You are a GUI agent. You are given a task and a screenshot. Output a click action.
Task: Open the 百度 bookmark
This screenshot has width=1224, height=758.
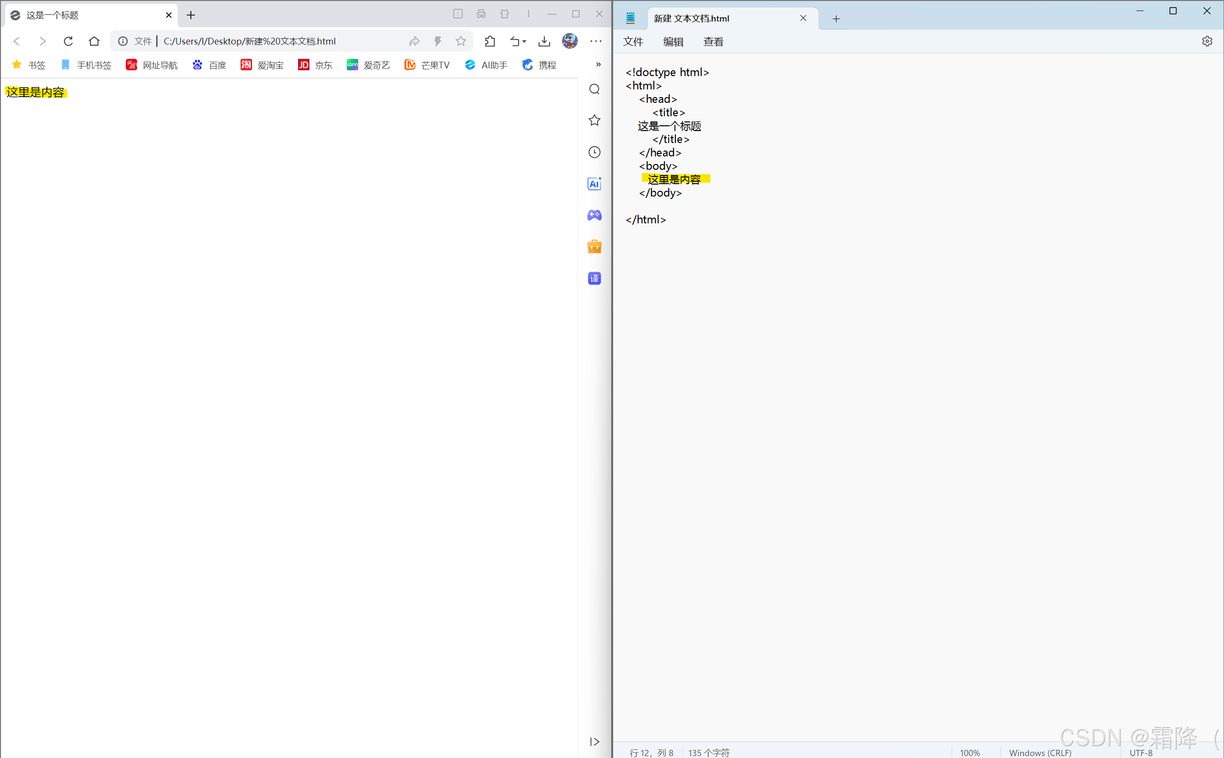pyautogui.click(x=210, y=65)
